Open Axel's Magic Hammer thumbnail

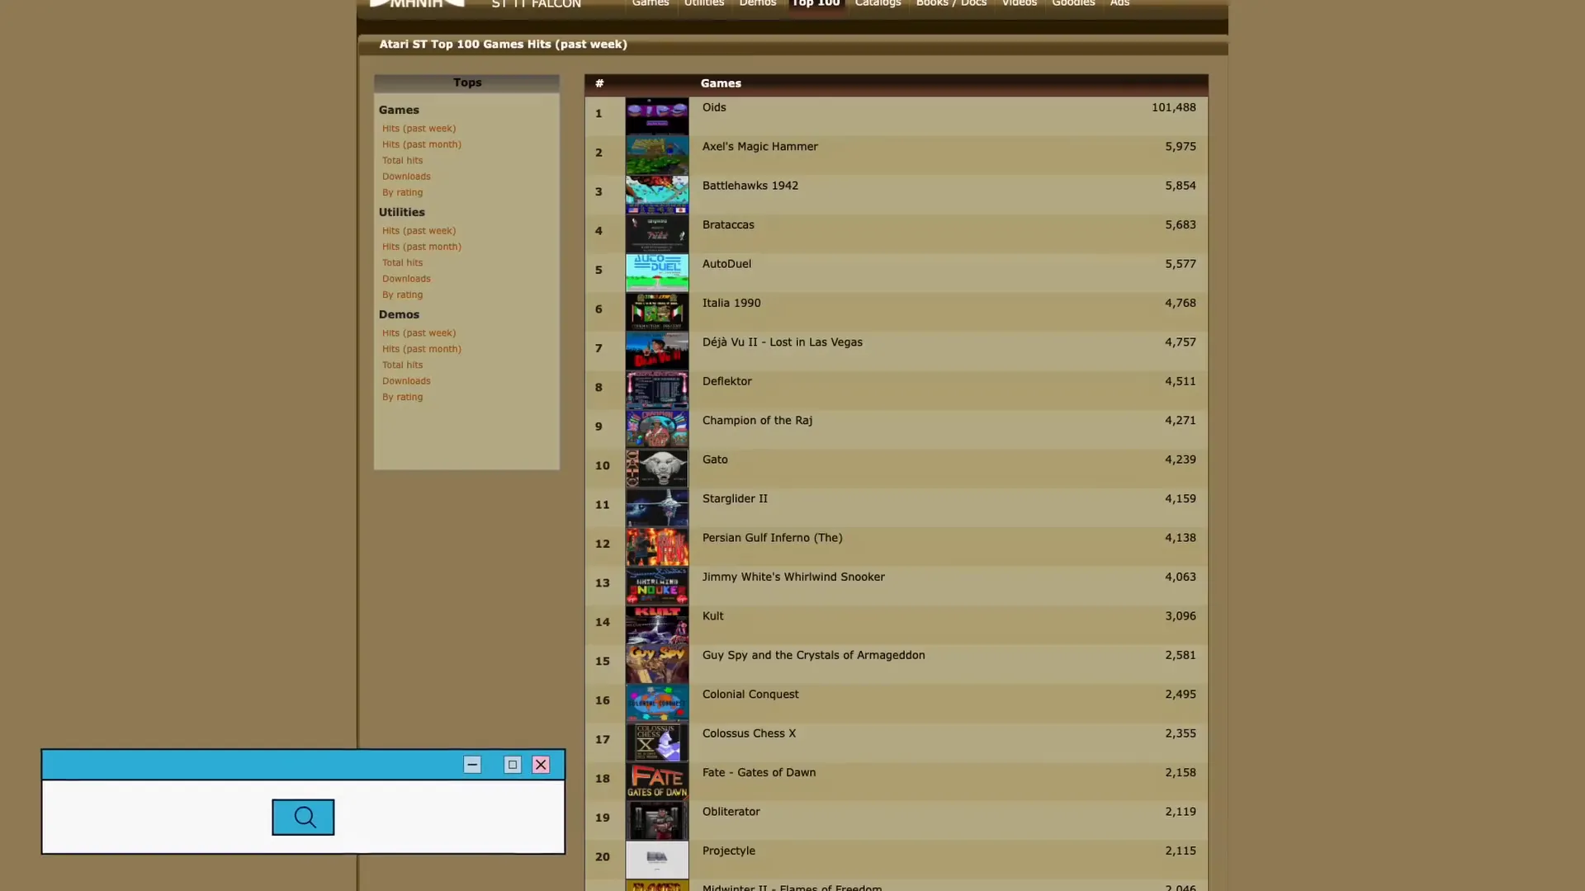point(657,155)
